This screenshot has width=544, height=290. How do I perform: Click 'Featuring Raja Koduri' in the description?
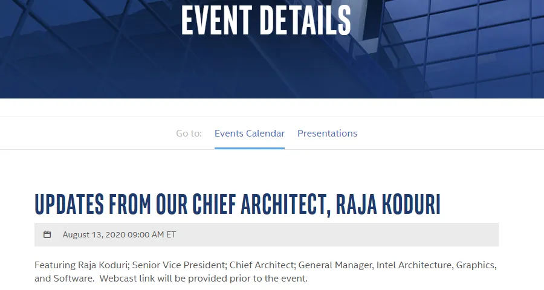[x=81, y=265]
